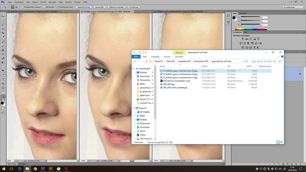Open the Filter menu
306x172 pixels.
[x=60, y=2]
